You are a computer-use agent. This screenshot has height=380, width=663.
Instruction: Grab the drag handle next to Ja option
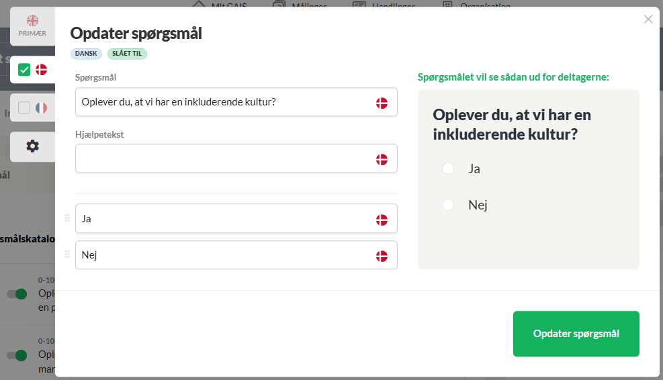tap(67, 218)
